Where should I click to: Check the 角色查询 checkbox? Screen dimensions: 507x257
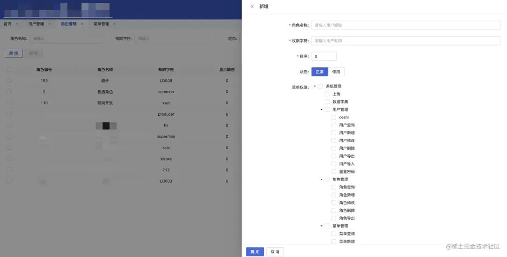pyautogui.click(x=334, y=187)
